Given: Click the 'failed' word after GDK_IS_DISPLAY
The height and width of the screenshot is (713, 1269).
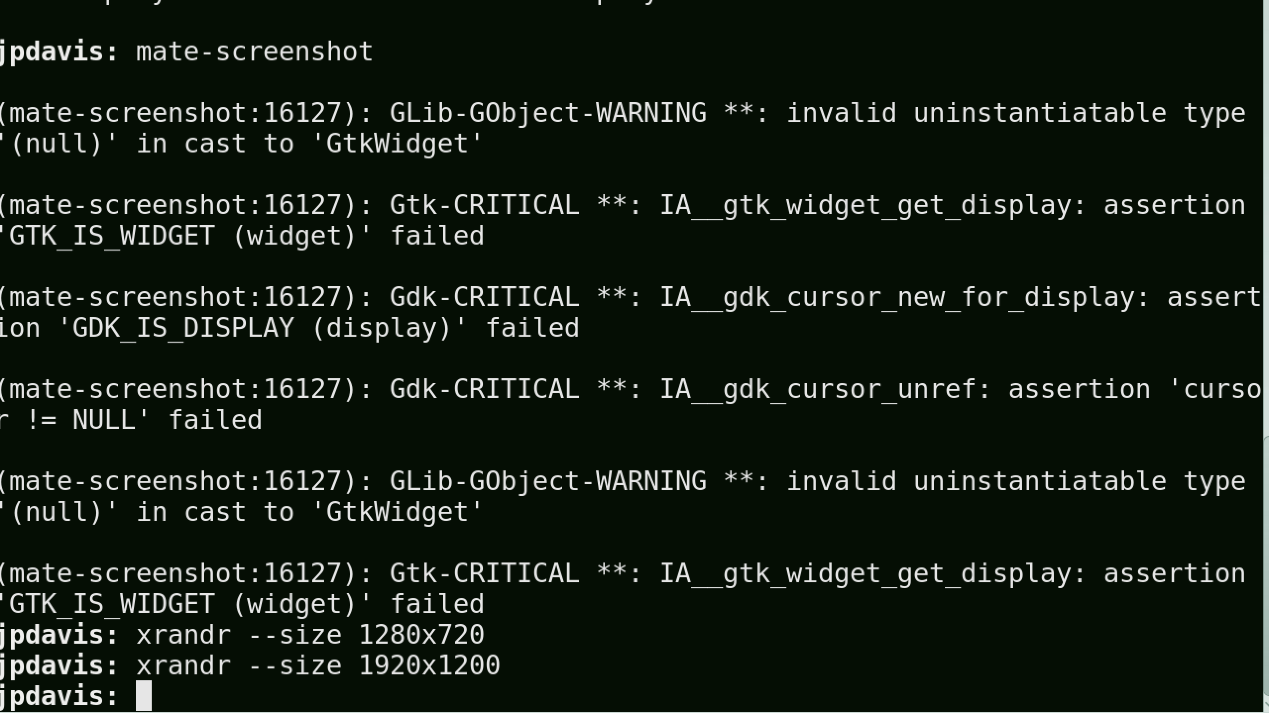Looking at the screenshot, I should (x=532, y=328).
